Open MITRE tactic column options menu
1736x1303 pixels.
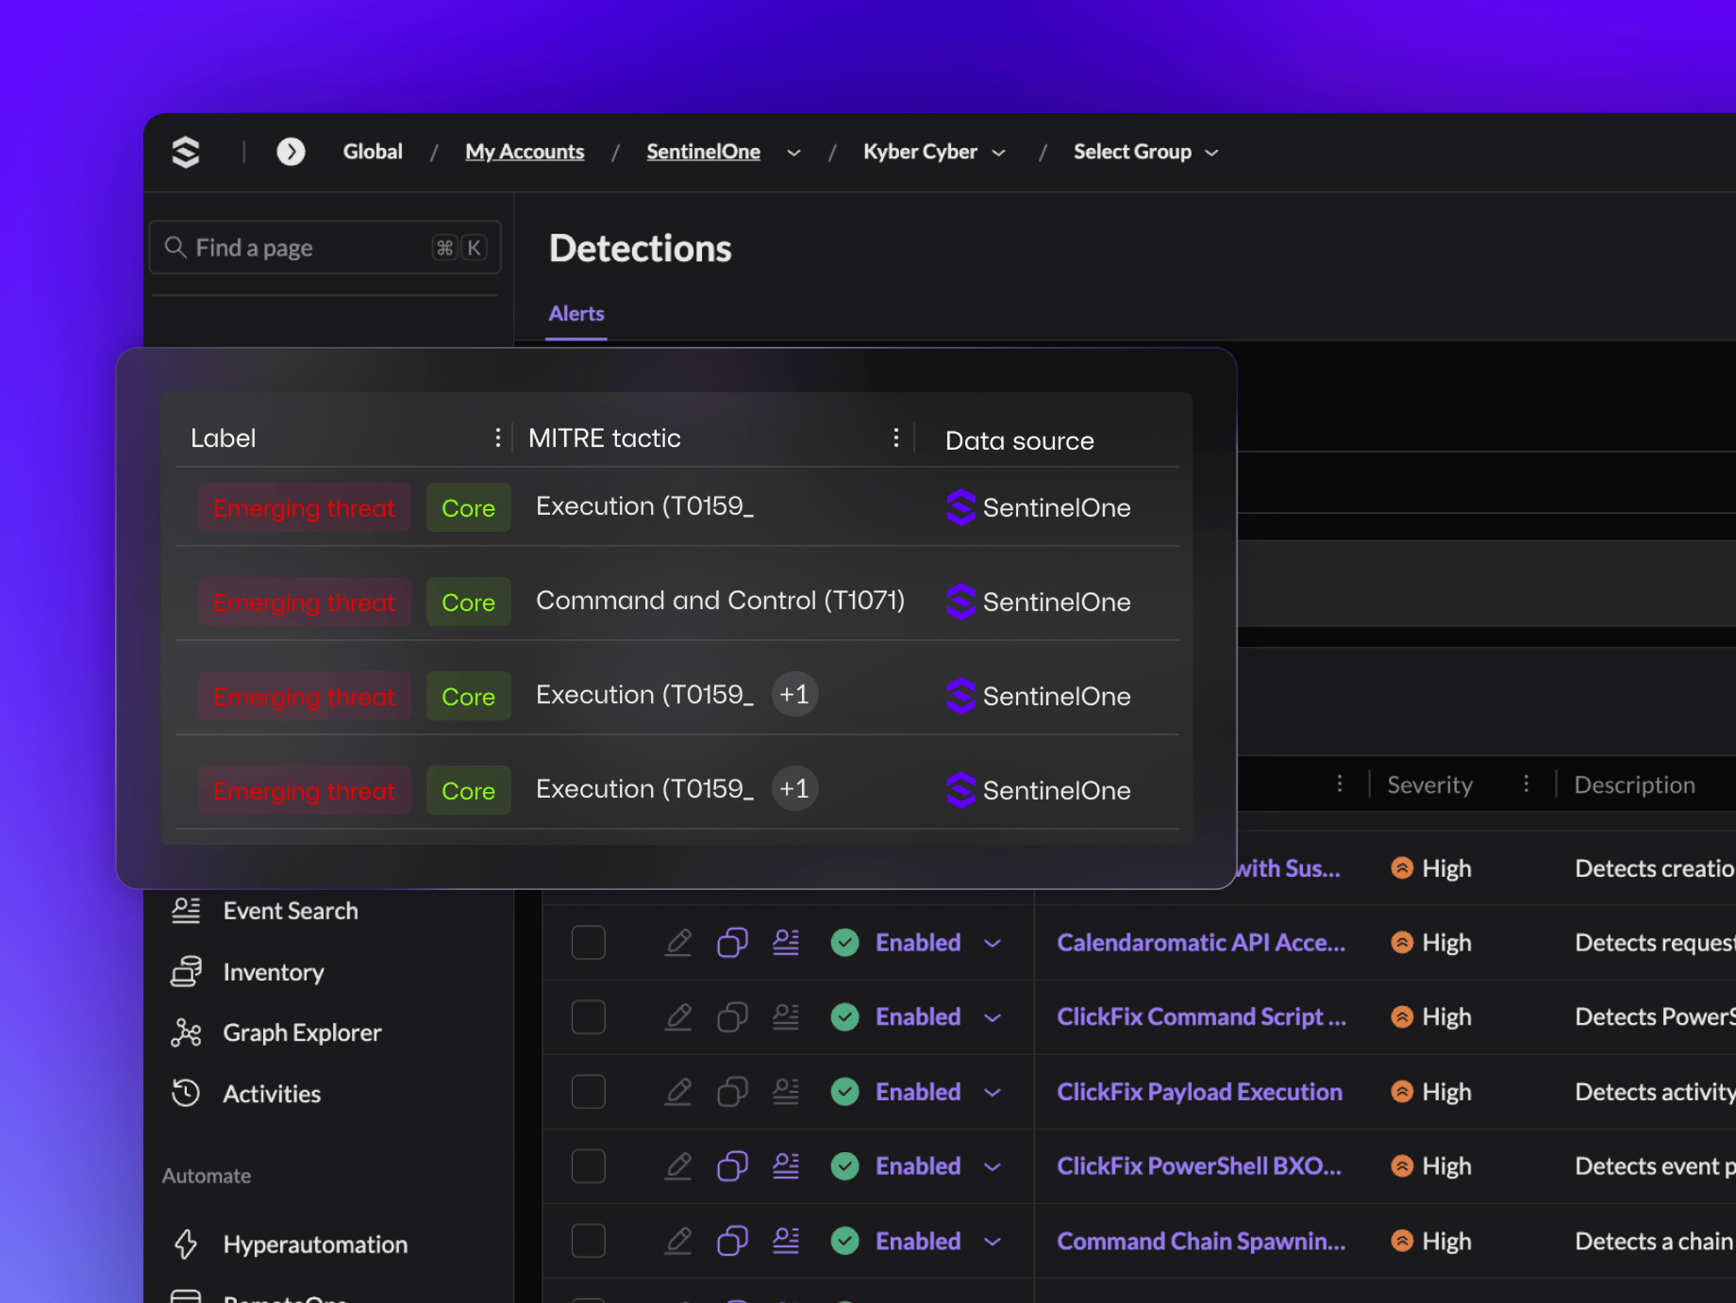pyautogui.click(x=896, y=438)
